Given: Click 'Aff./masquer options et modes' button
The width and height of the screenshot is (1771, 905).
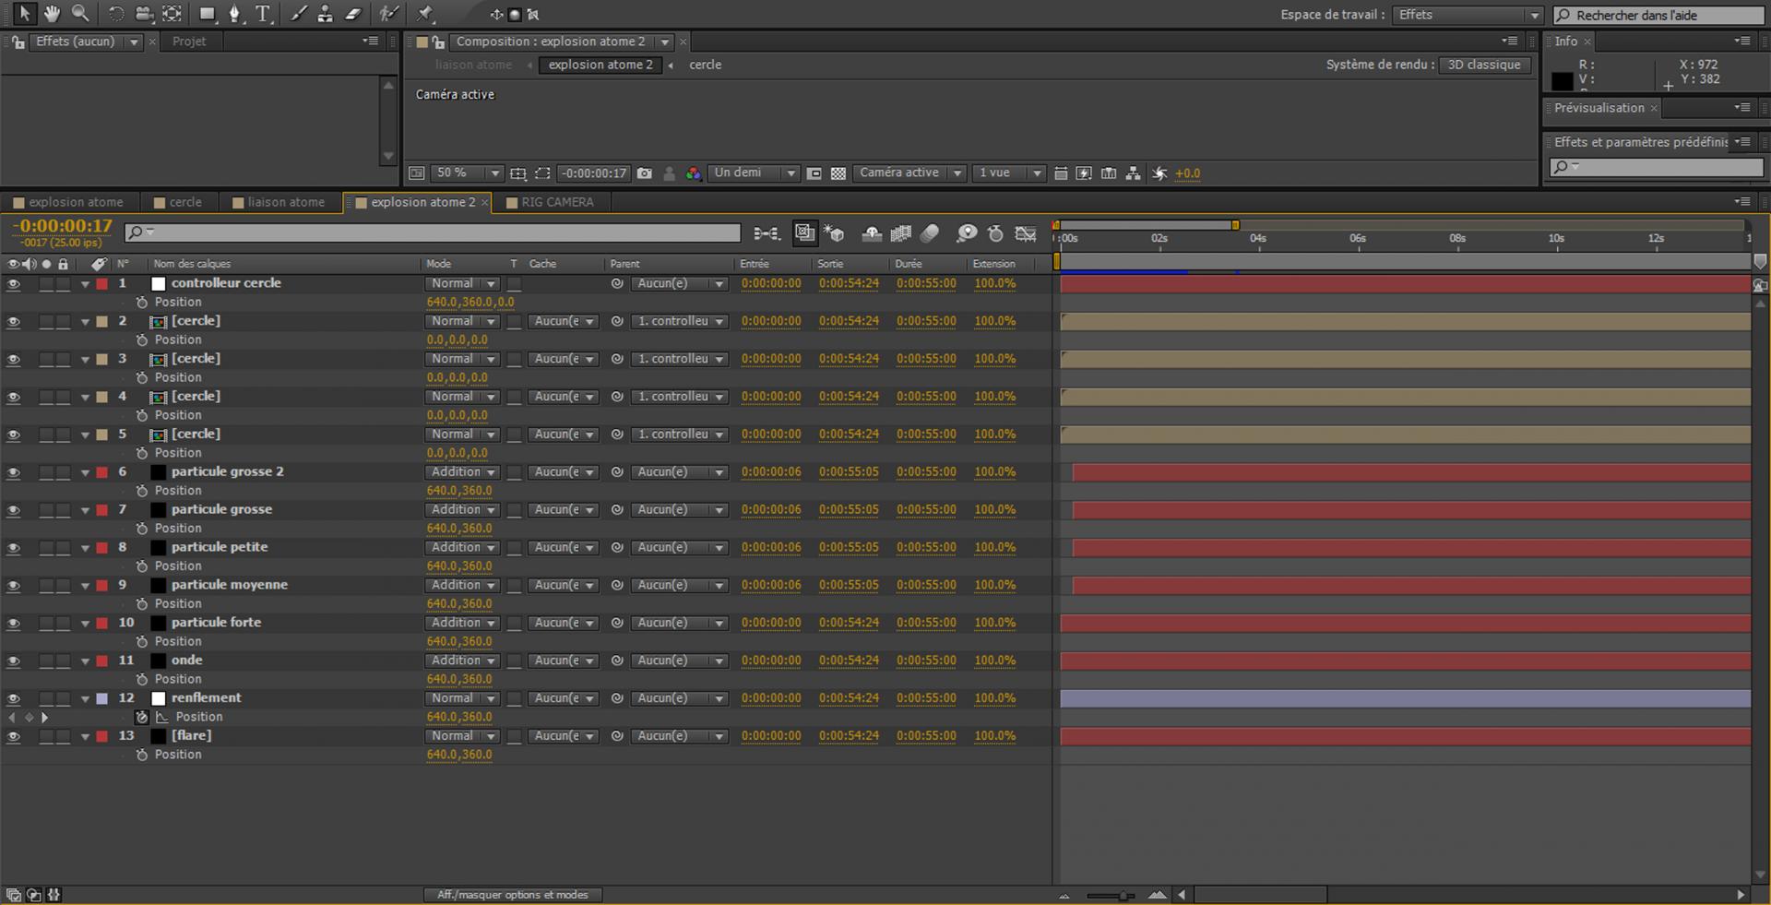Looking at the screenshot, I should pos(513,895).
